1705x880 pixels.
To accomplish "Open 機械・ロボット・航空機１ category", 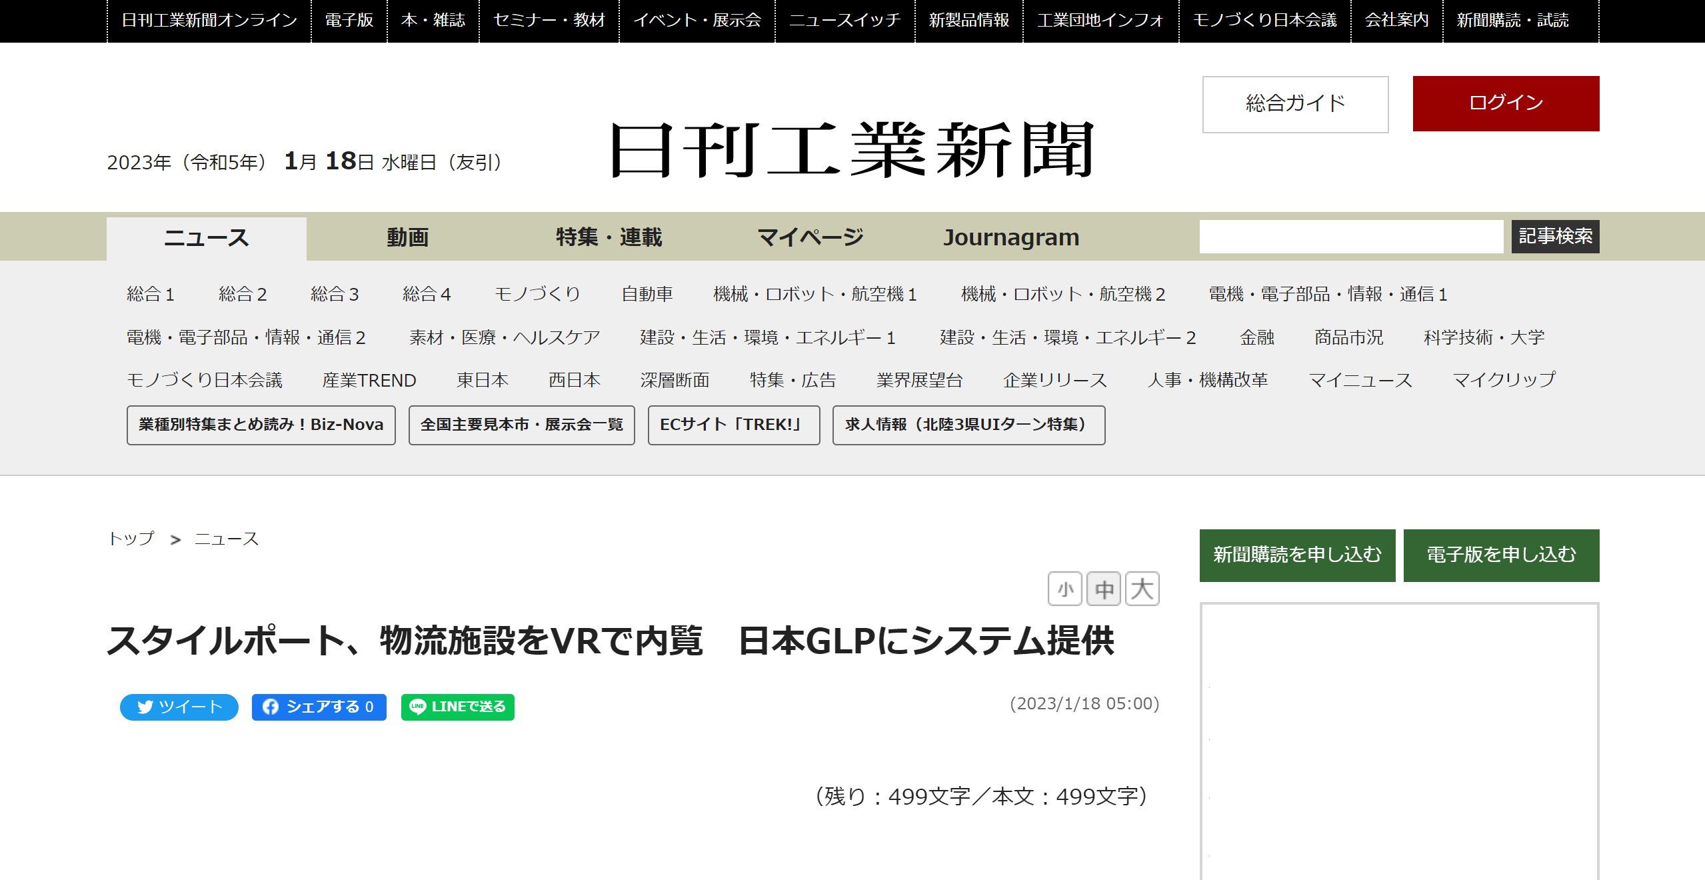I will pos(815,294).
